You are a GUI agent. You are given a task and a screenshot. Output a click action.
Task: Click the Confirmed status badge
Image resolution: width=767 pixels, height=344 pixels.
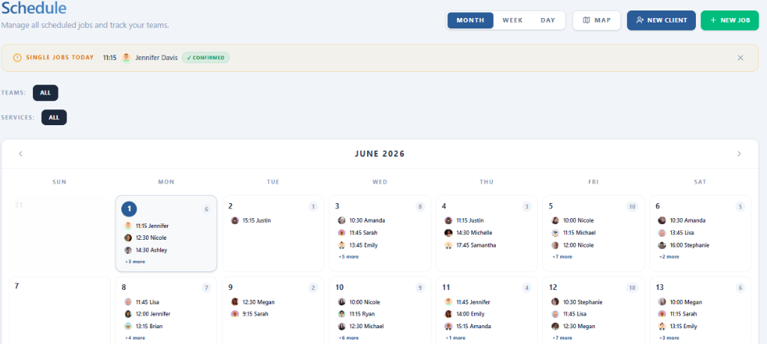click(206, 58)
